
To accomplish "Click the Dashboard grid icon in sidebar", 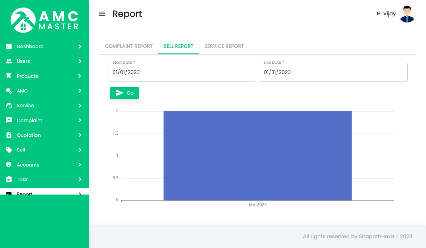I will pyautogui.click(x=9, y=46).
